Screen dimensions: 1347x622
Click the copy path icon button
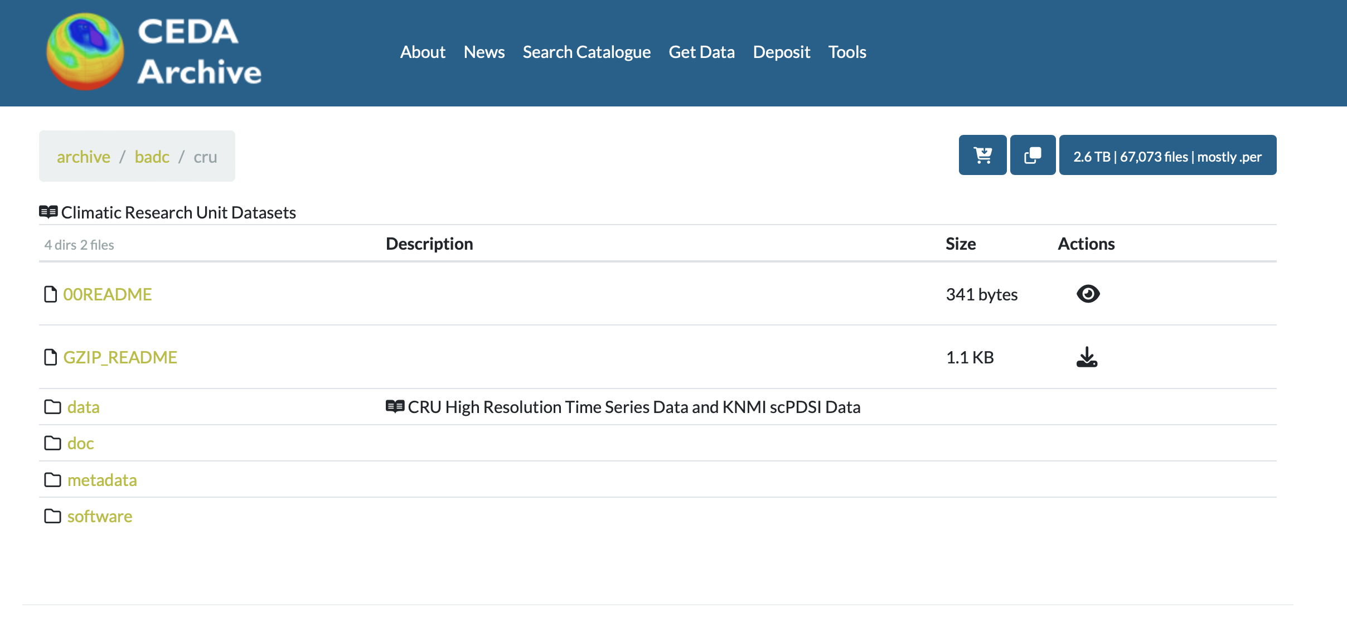pos(1033,155)
